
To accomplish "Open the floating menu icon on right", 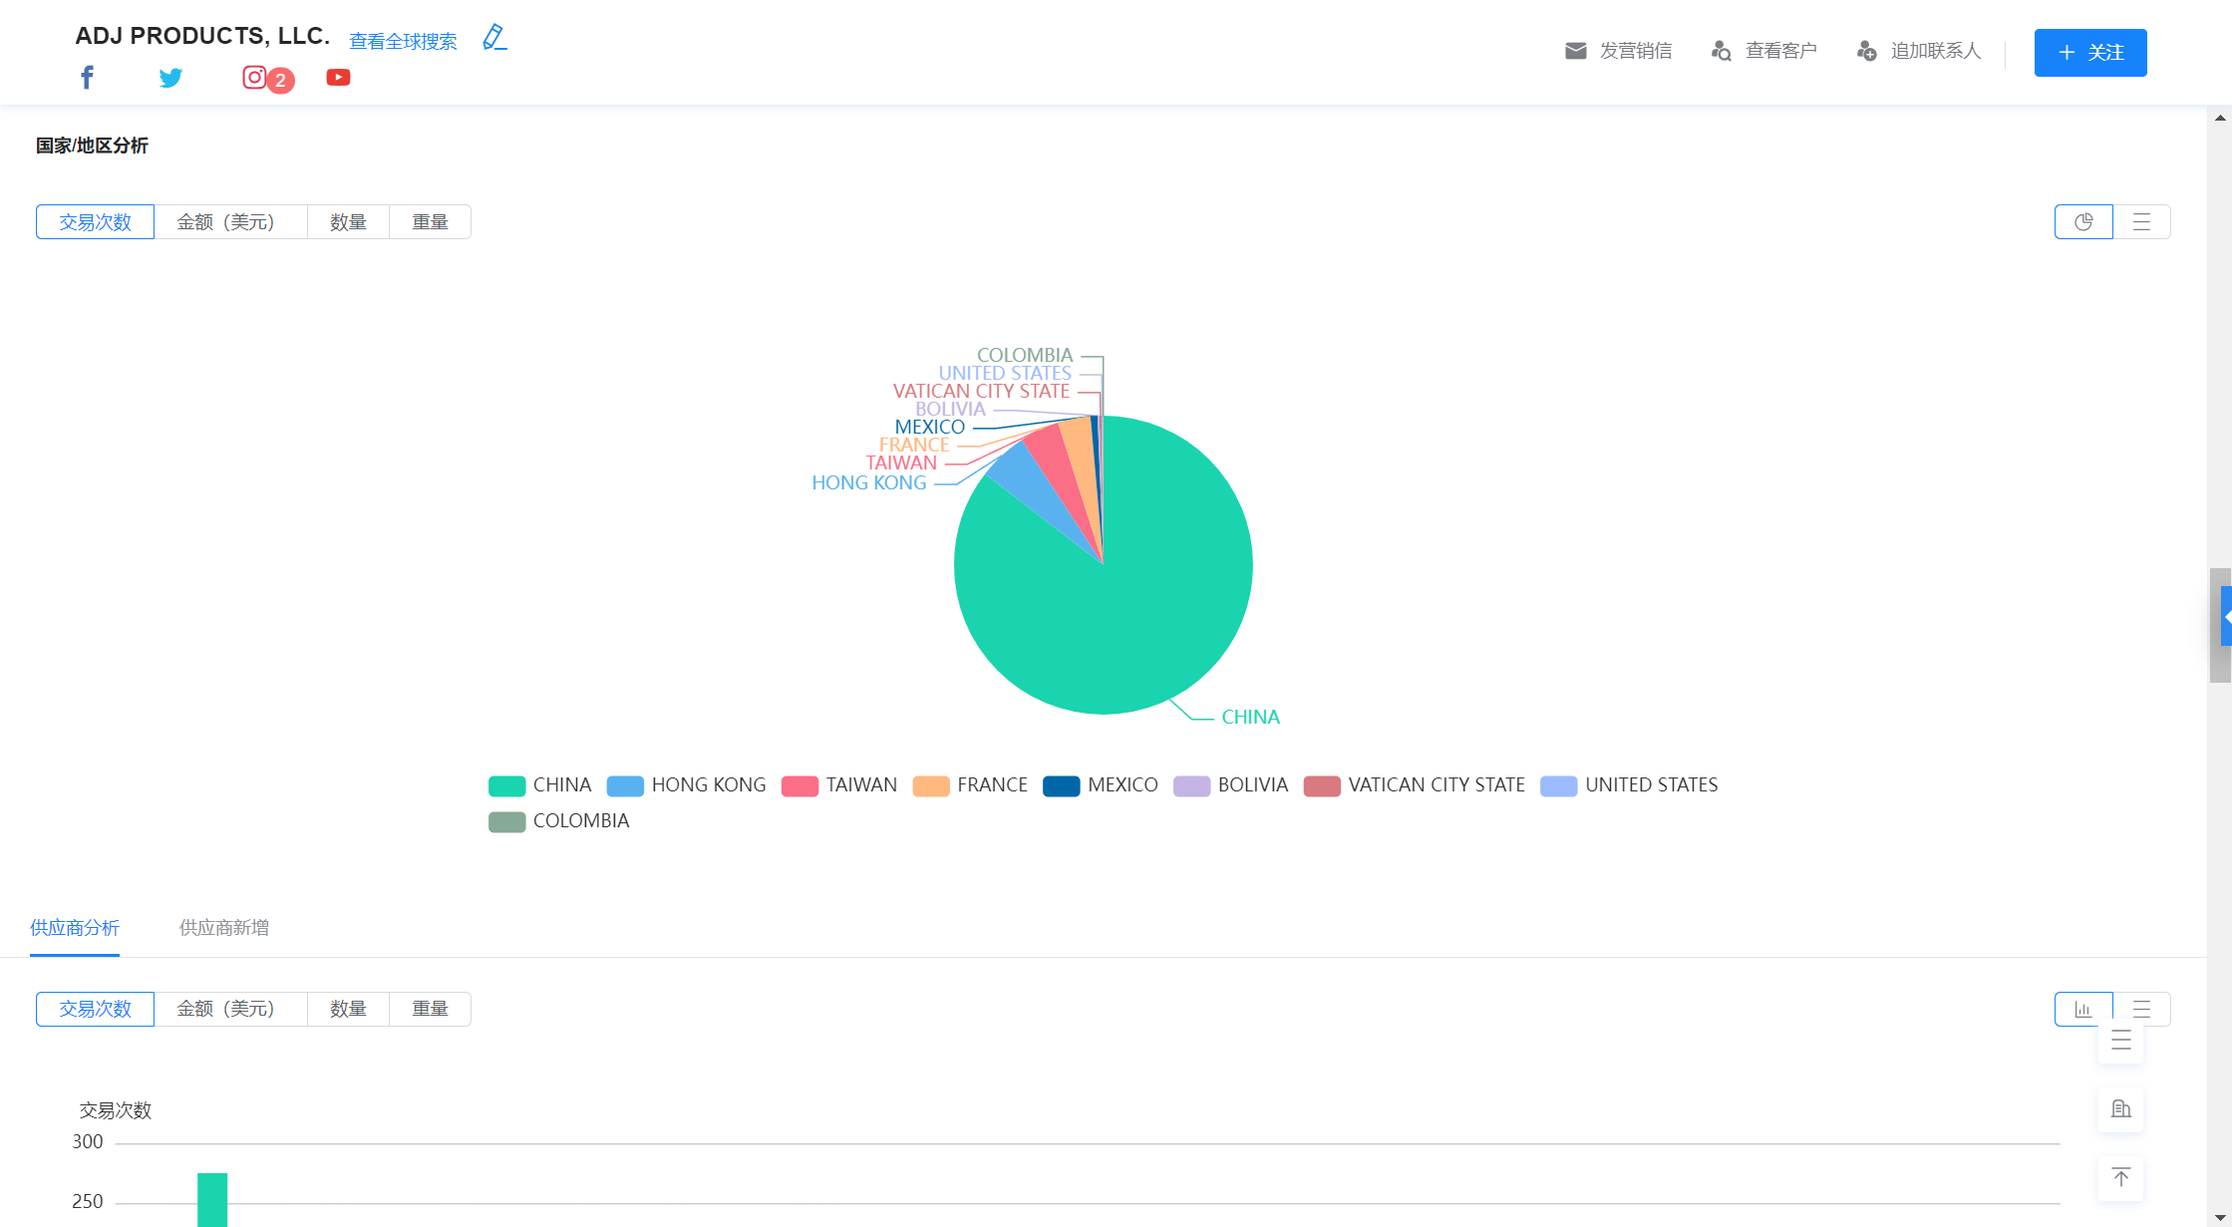I will 2121,1042.
